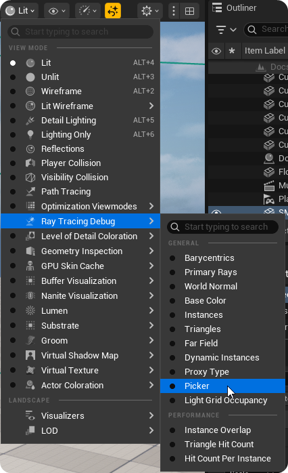Click the Wireframe globe icon
Image resolution: width=288 pixels, height=473 pixels.
30,91
